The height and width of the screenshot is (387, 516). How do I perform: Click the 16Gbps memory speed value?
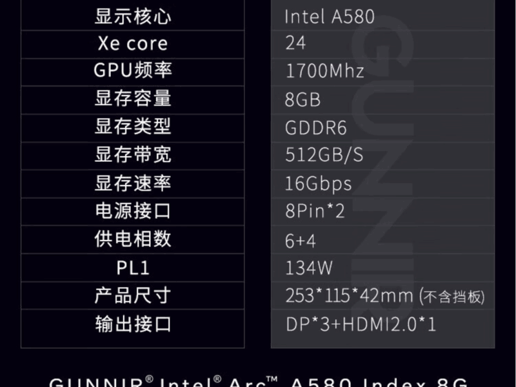click(x=318, y=184)
